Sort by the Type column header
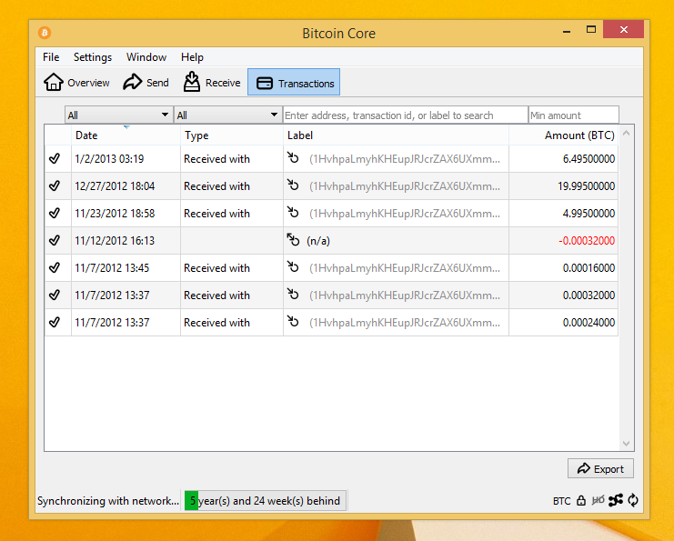Viewport: 674px width, 541px height. pyautogui.click(x=232, y=135)
